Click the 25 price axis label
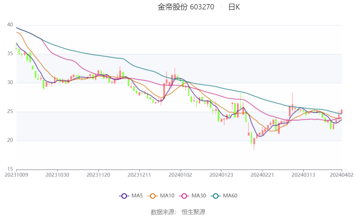Image resolution: width=356 pixels, height=216 pixels. 10,112
